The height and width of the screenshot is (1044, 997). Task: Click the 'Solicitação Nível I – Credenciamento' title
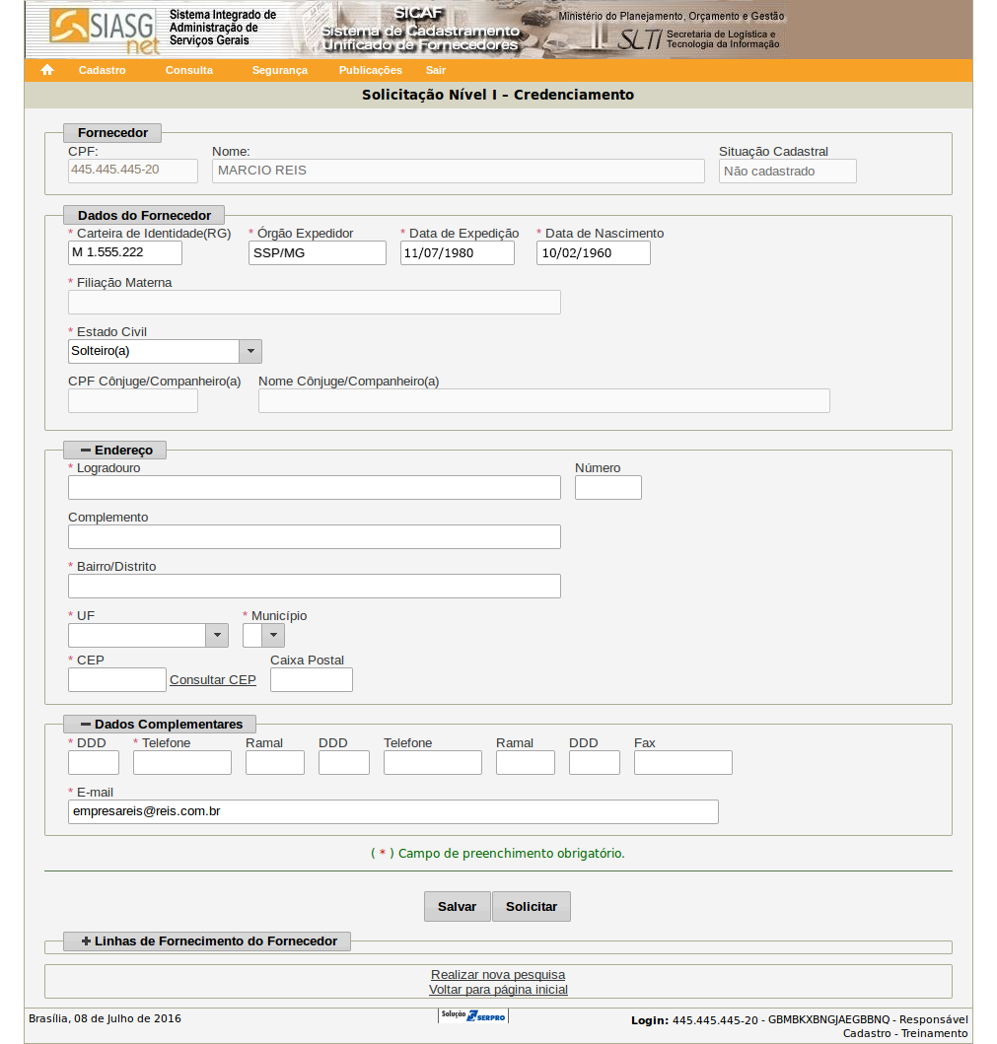click(x=498, y=95)
